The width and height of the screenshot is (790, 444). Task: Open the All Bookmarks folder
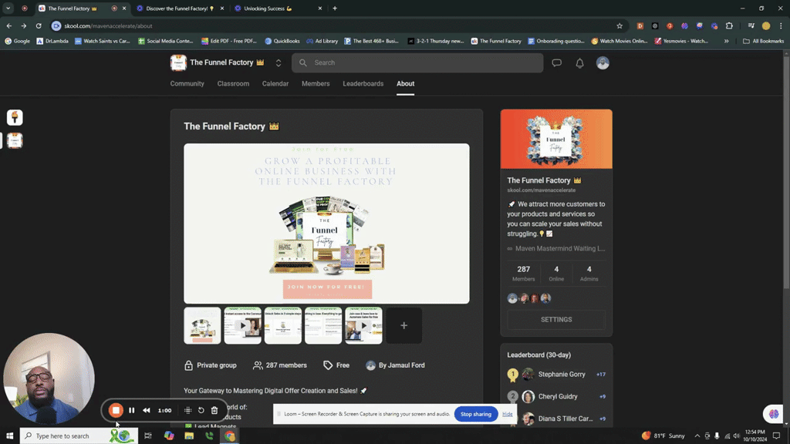[763, 42]
